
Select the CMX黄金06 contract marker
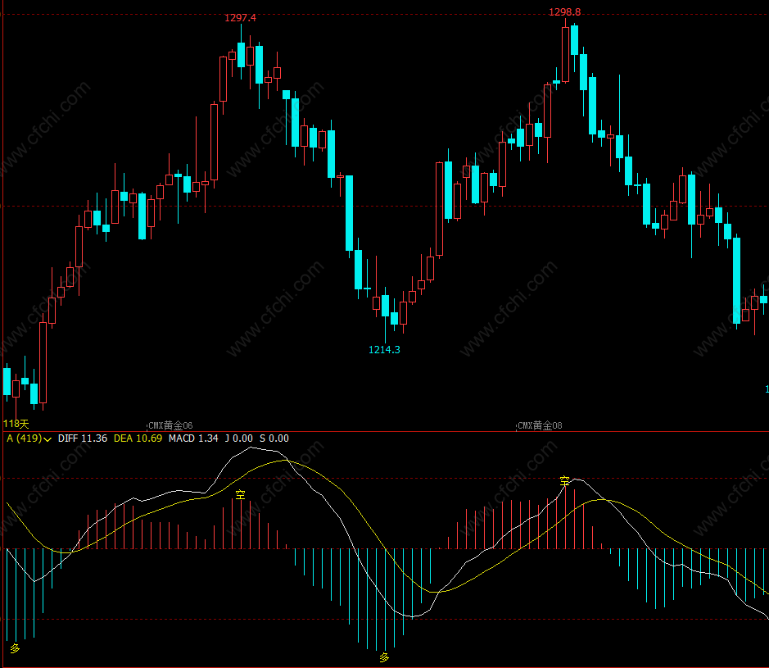click(170, 425)
